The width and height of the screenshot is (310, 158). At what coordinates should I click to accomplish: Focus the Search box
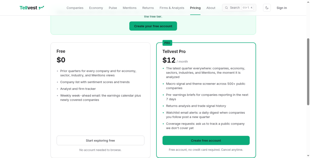(239, 8)
